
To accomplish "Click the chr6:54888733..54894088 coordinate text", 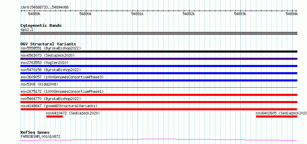I will pyautogui.click(x=44, y=8).
